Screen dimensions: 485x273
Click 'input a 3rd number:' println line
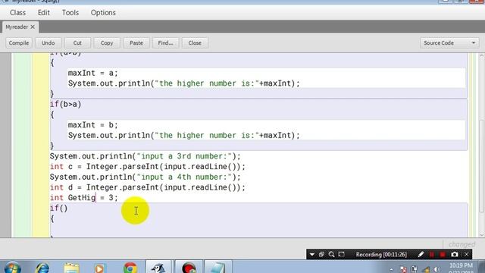click(145, 156)
